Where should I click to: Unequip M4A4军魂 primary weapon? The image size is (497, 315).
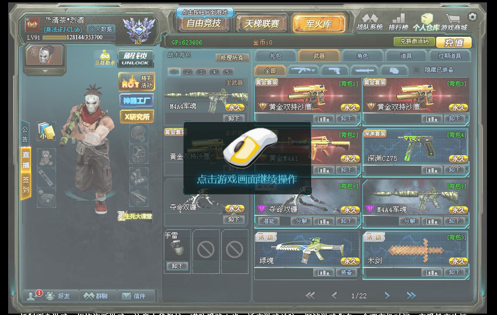click(x=234, y=118)
